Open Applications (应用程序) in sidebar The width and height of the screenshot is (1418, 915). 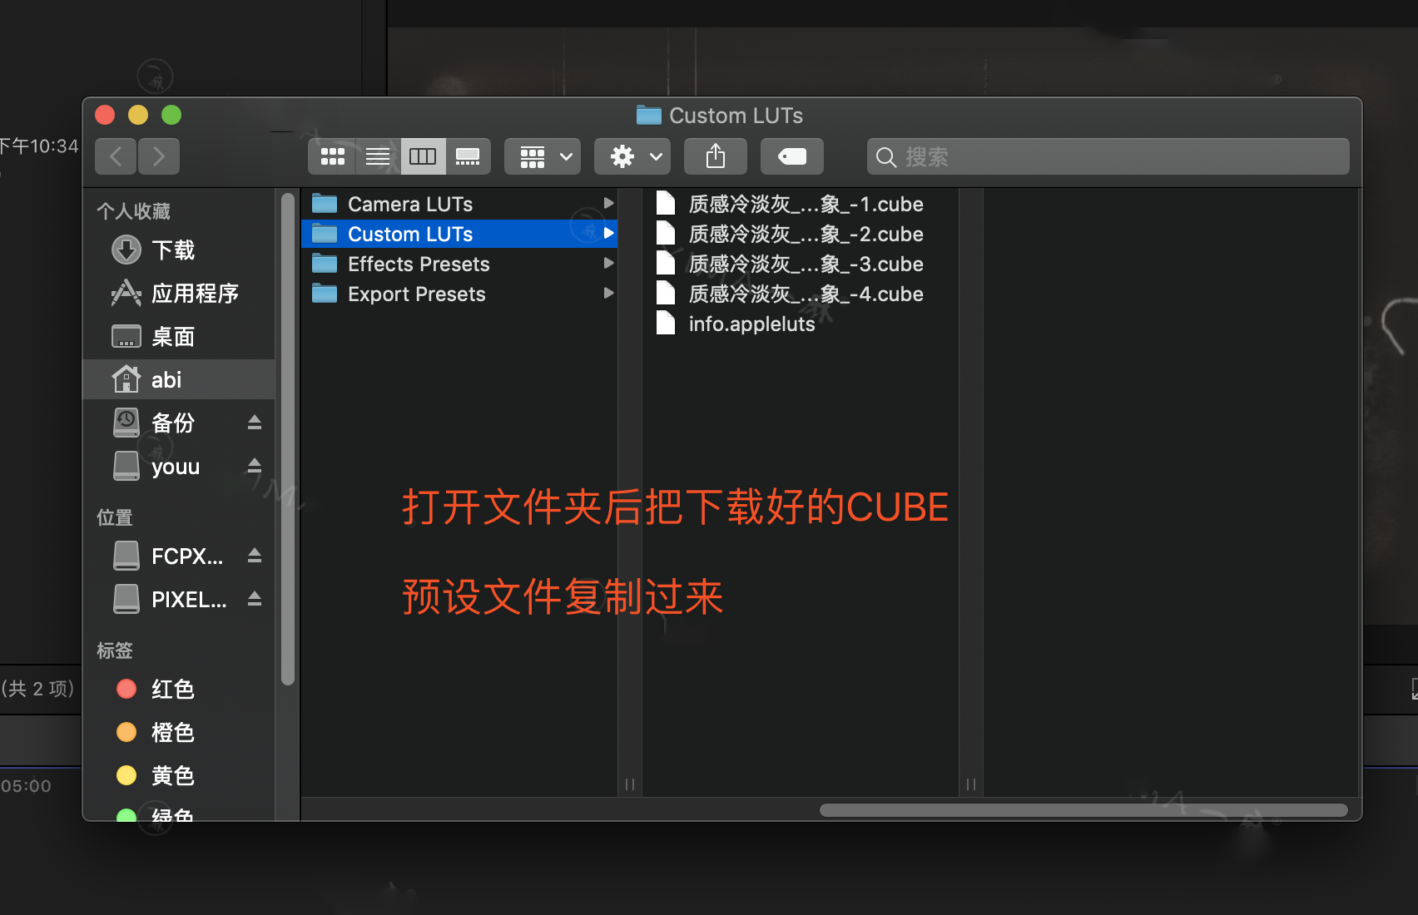179,293
